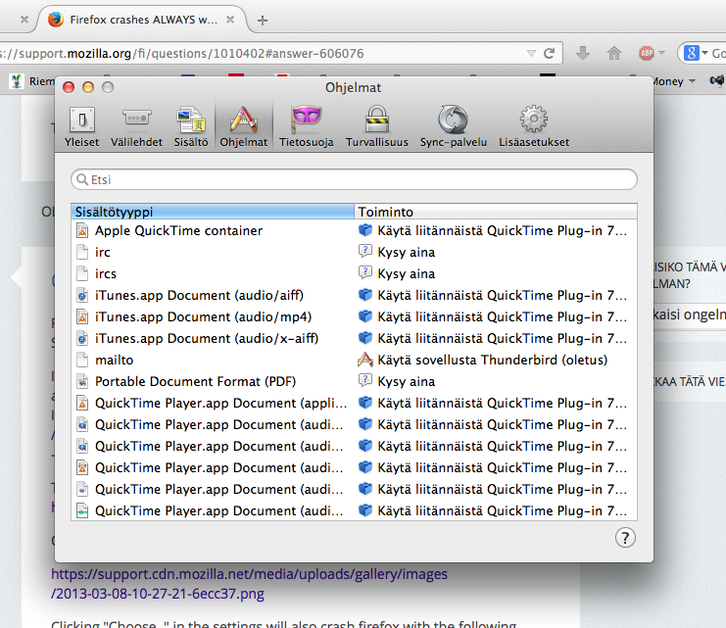Click the browser address bar URL
726x628 pixels.
click(182, 53)
